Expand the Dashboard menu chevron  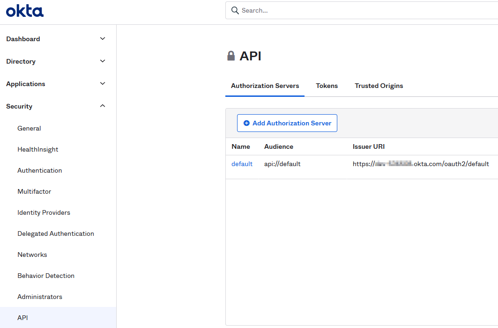pos(103,39)
